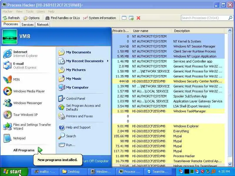
Task: Focus the Search Processes input field
Action: click(204, 18)
